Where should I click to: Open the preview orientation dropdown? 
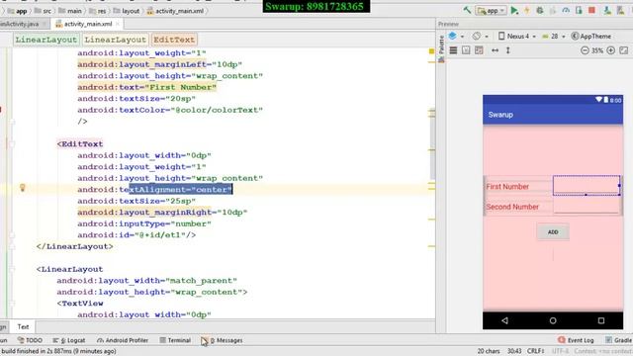[x=480, y=36]
